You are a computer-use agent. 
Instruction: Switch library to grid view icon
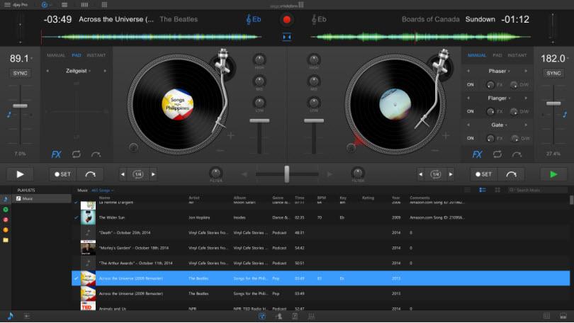point(497,190)
